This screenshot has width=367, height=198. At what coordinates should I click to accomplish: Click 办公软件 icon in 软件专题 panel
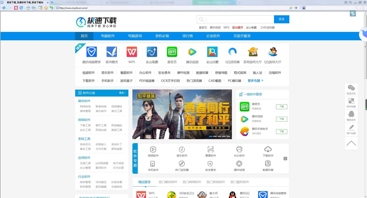point(239,149)
